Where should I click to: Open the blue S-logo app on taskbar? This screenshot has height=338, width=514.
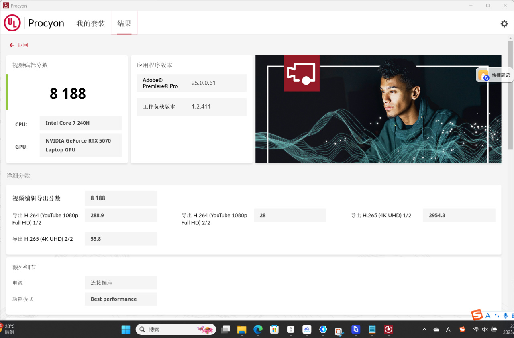(356, 330)
